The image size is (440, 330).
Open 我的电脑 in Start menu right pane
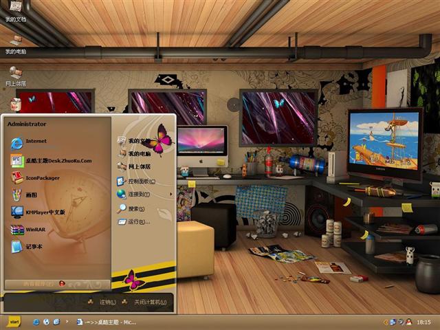pyautogui.click(x=134, y=153)
